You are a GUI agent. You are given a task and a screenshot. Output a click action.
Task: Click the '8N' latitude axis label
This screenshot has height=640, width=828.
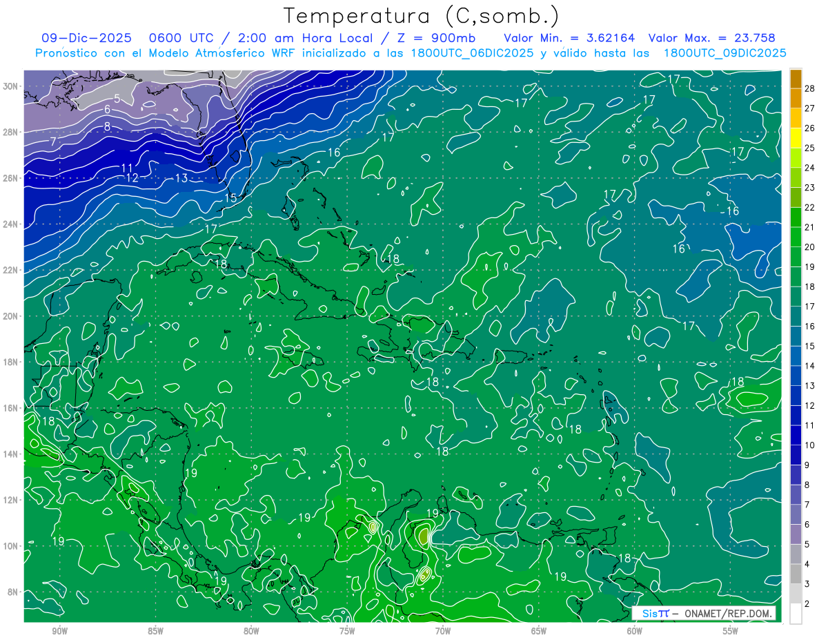click(14, 592)
